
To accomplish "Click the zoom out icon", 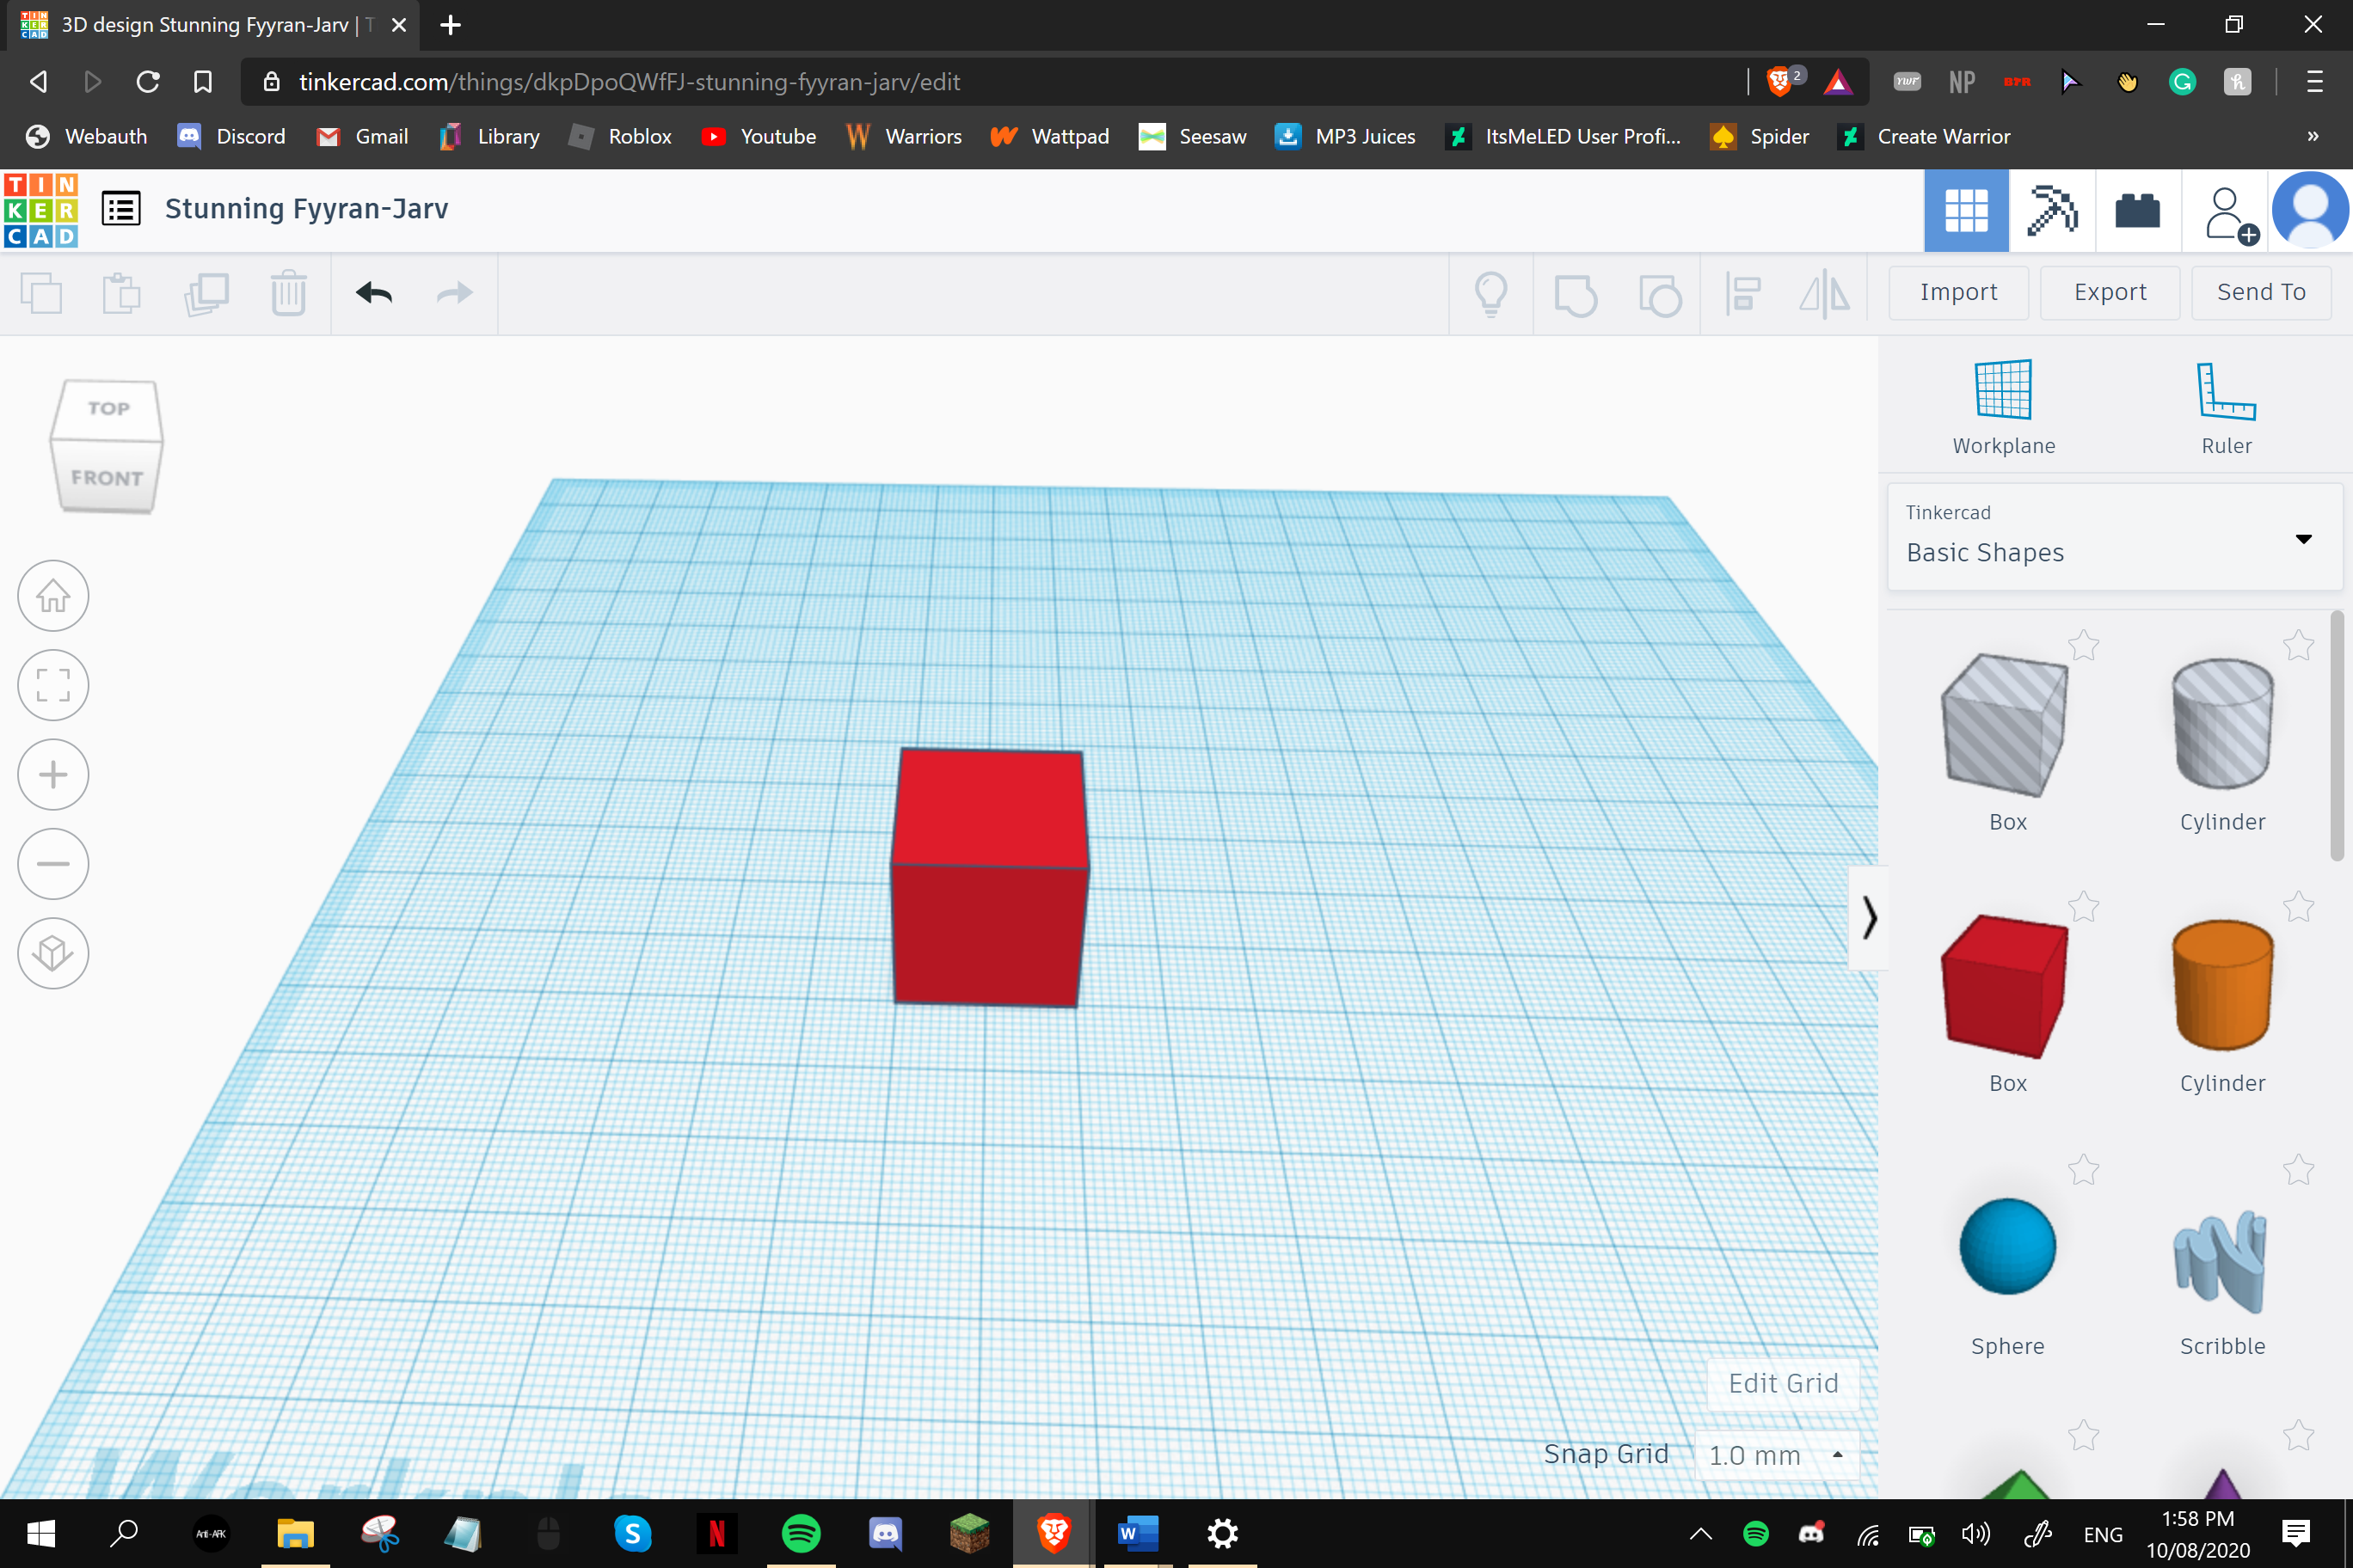I will (x=52, y=865).
